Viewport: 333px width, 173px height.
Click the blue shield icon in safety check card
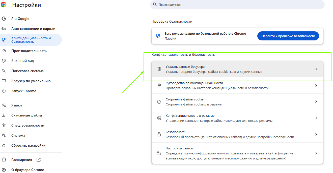point(158,36)
